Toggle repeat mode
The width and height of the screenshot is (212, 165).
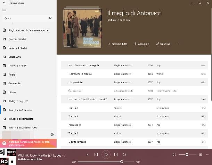point(124,155)
